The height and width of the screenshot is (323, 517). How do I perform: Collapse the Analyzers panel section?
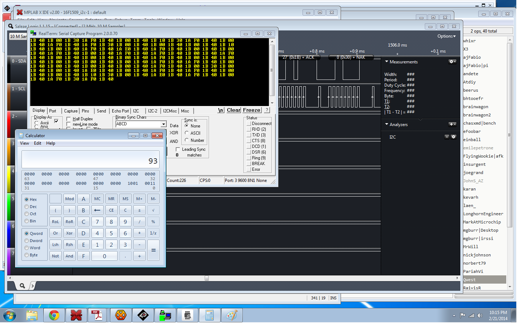point(386,124)
